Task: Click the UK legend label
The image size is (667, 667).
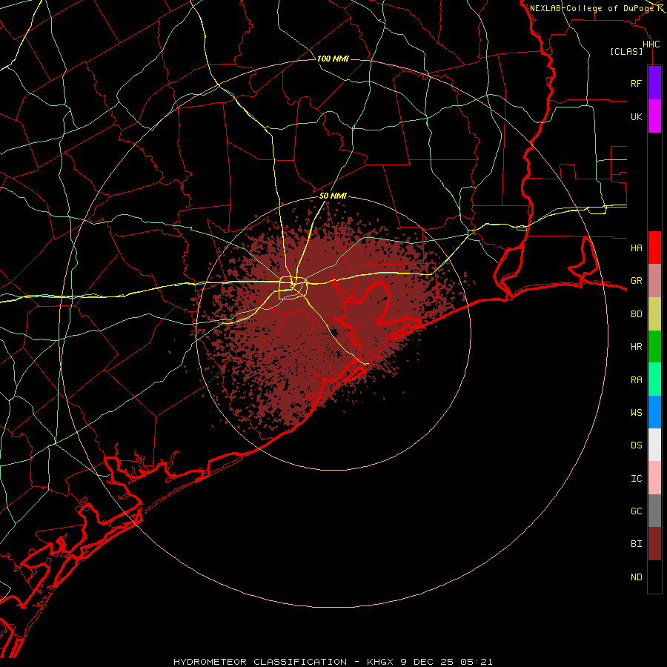Action: pyautogui.click(x=636, y=116)
